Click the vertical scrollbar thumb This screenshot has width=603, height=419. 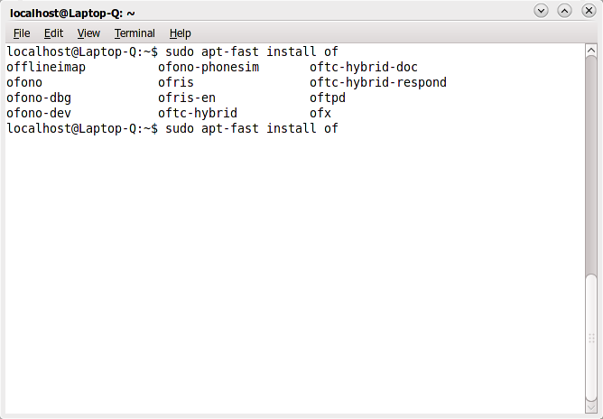tap(591, 336)
